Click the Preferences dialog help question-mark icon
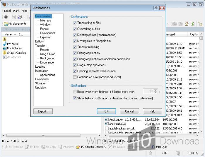The image size is (205, 157). pyautogui.click(x=156, y=8)
